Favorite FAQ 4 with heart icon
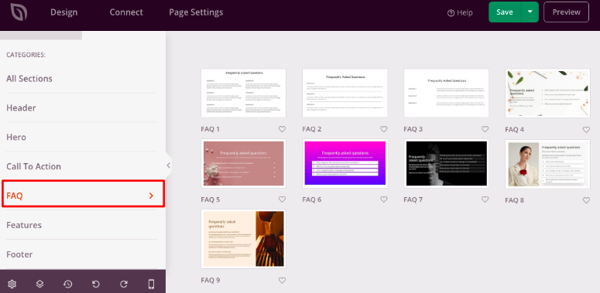The height and width of the screenshot is (293, 600). [586, 130]
